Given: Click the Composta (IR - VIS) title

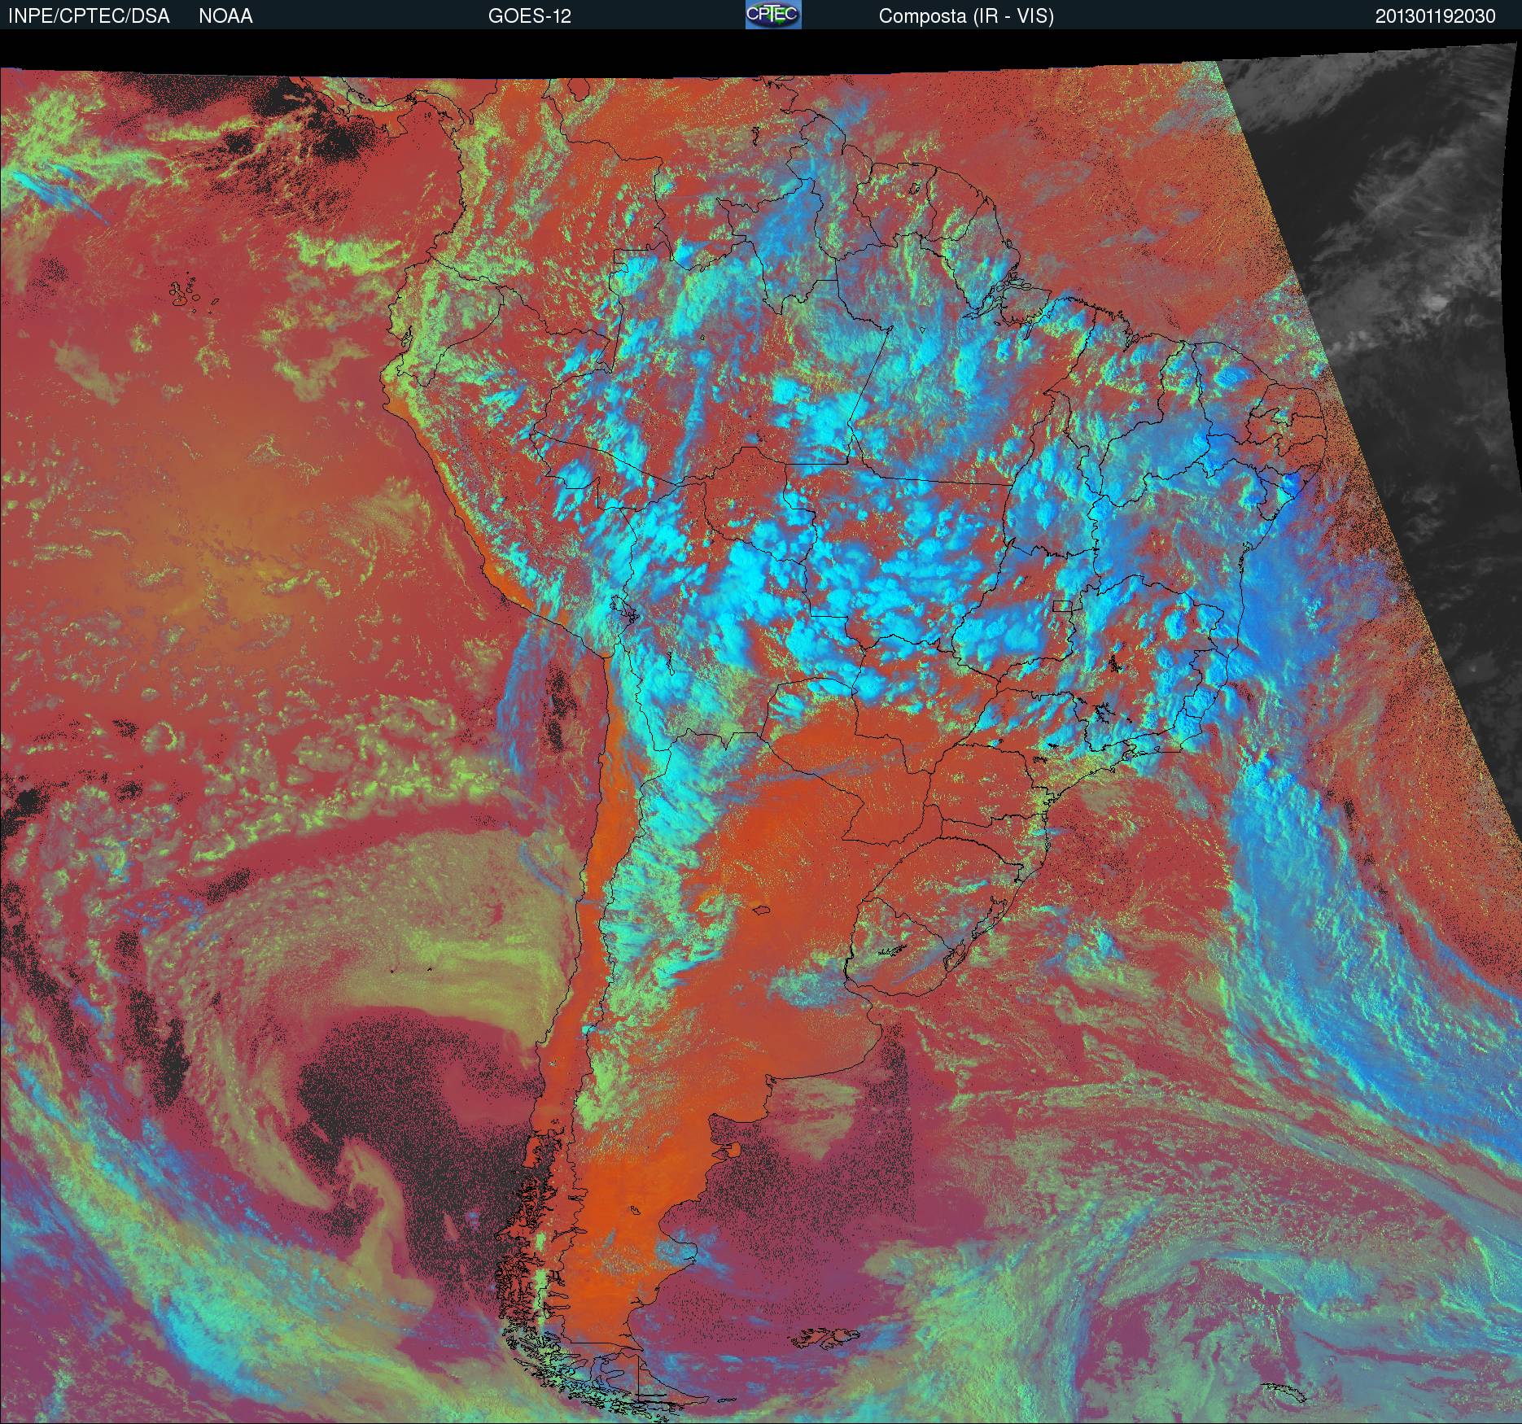Looking at the screenshot, I should click(x=966, y=16).
